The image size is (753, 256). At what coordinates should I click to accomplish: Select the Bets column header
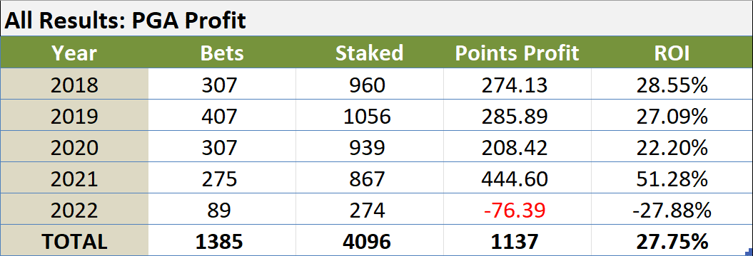[x=222, y=53]
